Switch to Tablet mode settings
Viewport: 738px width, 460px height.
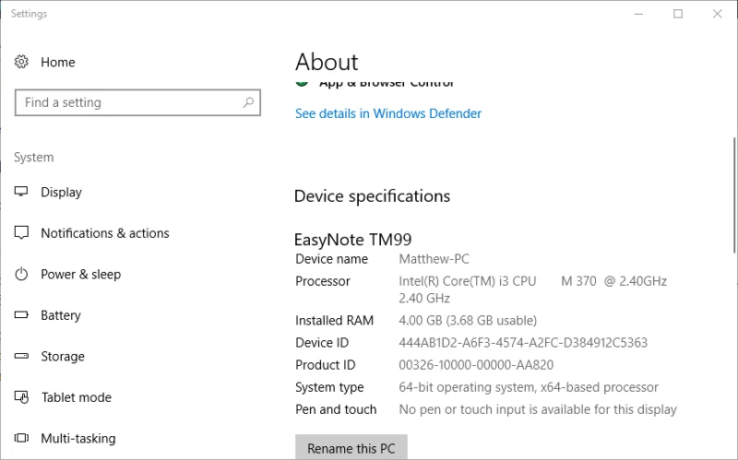[77, 397]
